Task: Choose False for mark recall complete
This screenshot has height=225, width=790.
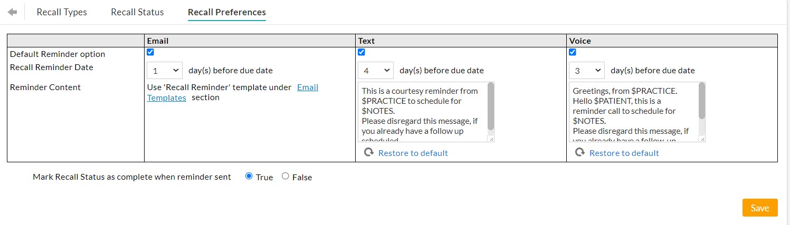Action: [x=285, y=177]
